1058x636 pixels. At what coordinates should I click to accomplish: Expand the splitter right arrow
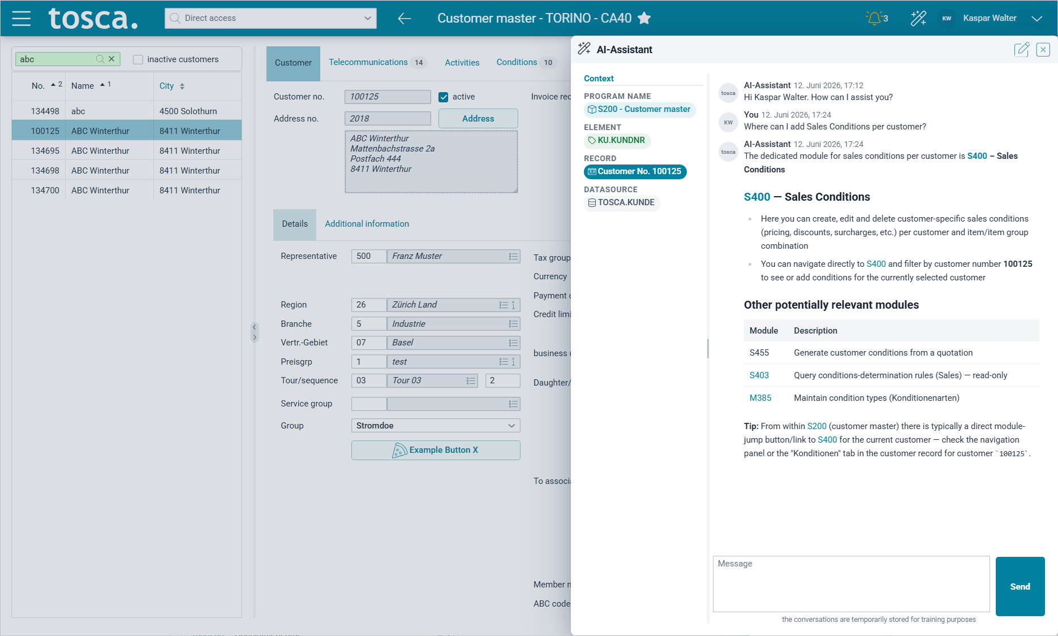click(x=255, y=338)
